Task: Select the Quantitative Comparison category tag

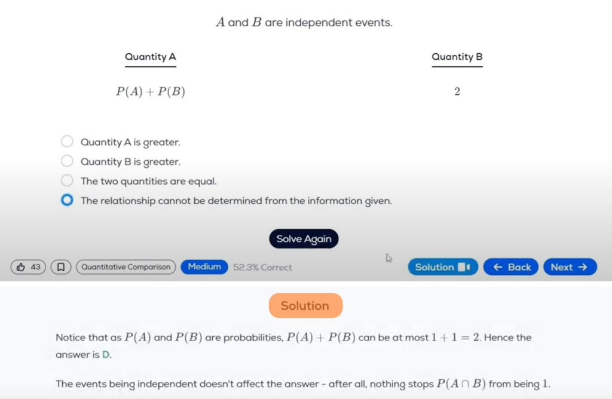Action: pos(126,267)
